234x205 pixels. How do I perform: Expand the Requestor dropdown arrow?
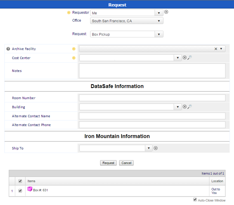[x=159, y=13]
